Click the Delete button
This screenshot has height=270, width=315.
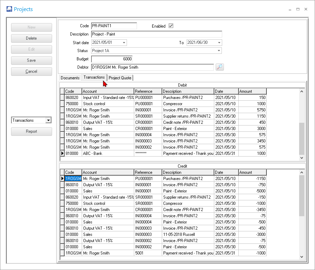click(x=31, y=38)
